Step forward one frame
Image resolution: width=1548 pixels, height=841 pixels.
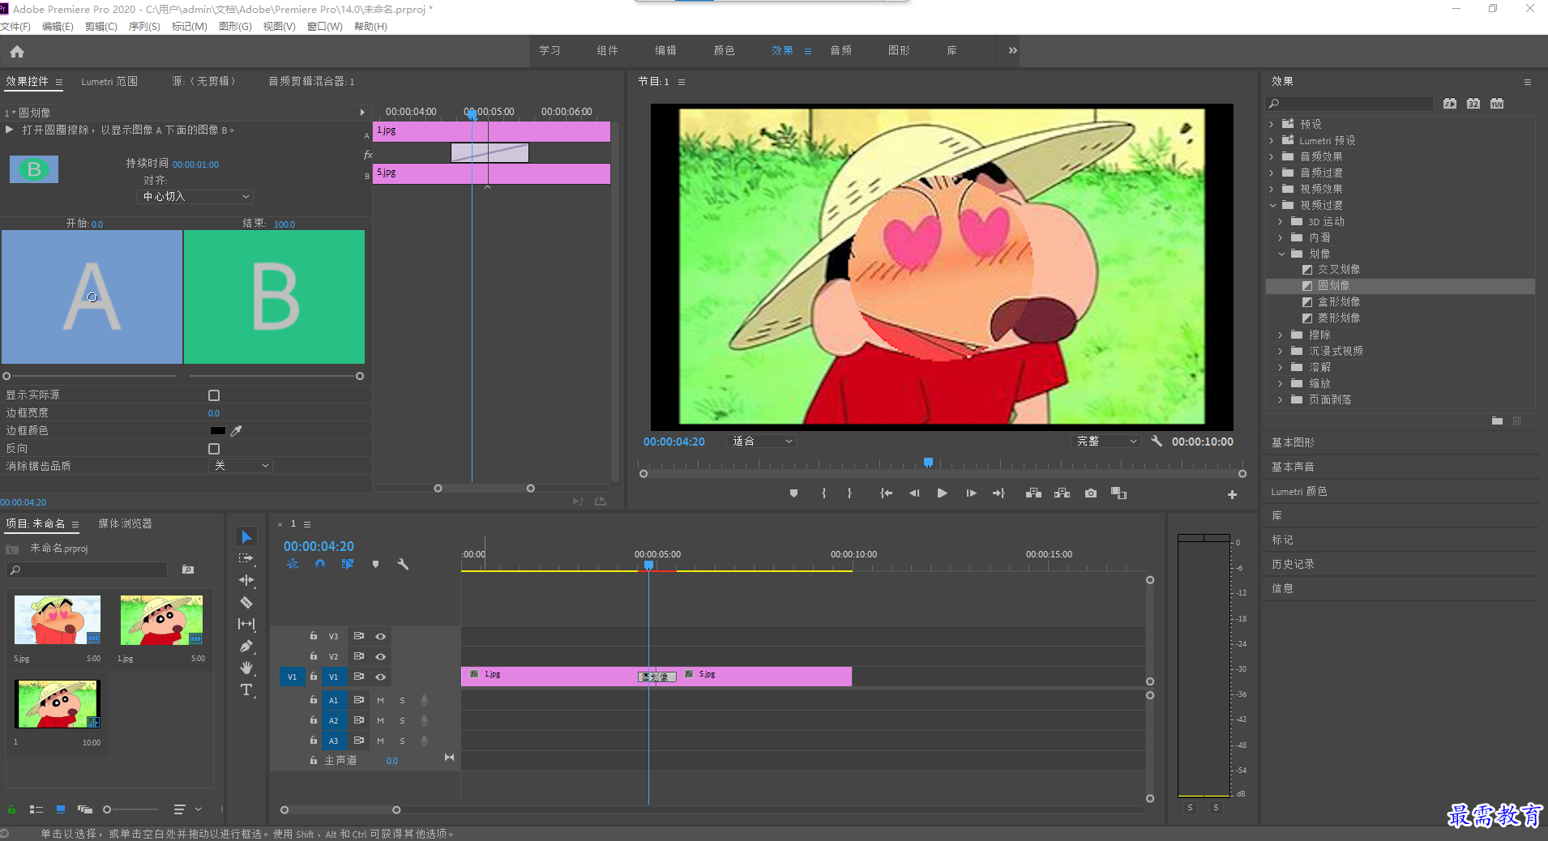tap(971, 493)
